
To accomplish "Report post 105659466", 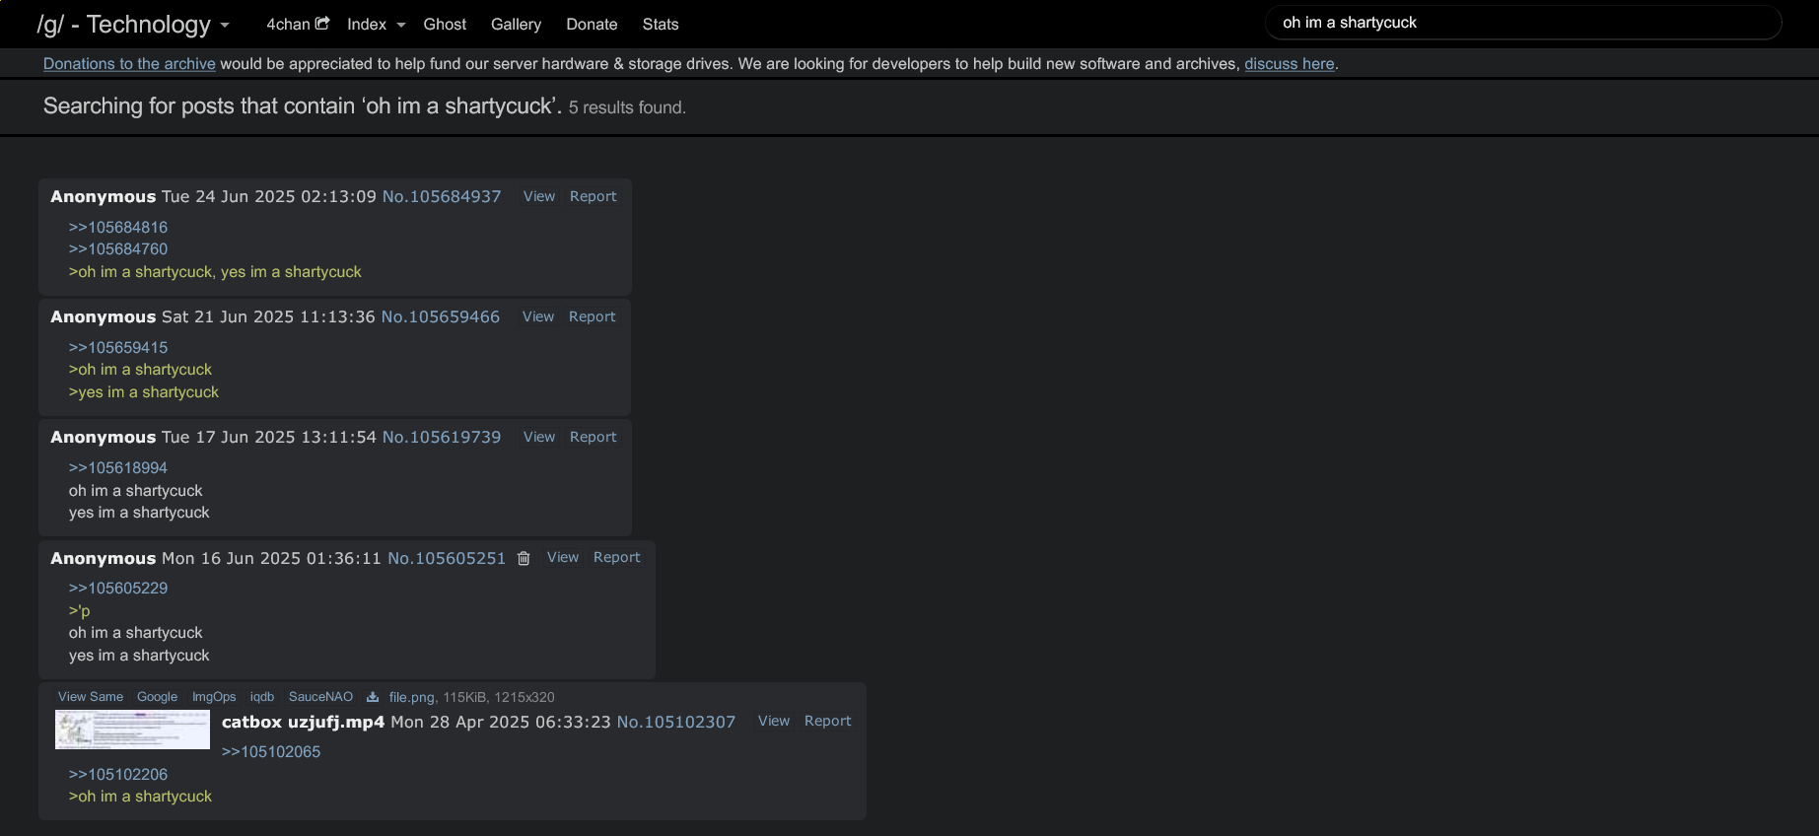I will (x=593, y=316).
